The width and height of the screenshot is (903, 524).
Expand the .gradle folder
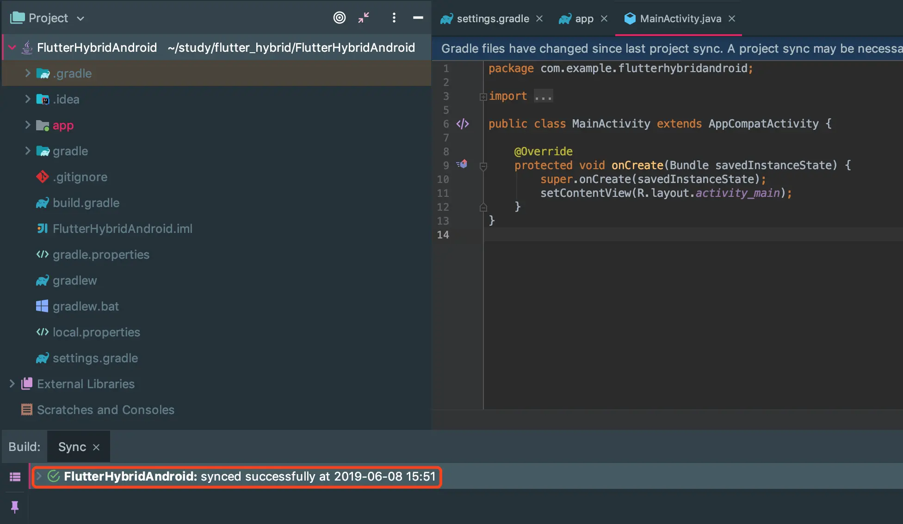(x=27, y=73)
